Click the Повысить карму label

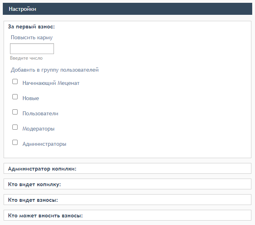(32, 38)
